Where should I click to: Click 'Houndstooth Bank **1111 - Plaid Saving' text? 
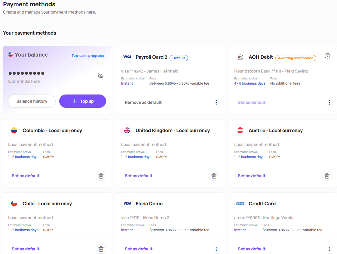[271, 71]
